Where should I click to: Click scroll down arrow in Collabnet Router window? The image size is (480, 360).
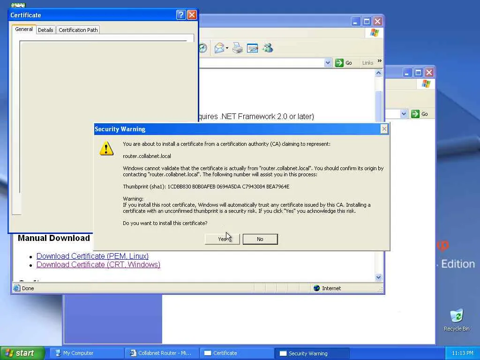pos(378,277)
